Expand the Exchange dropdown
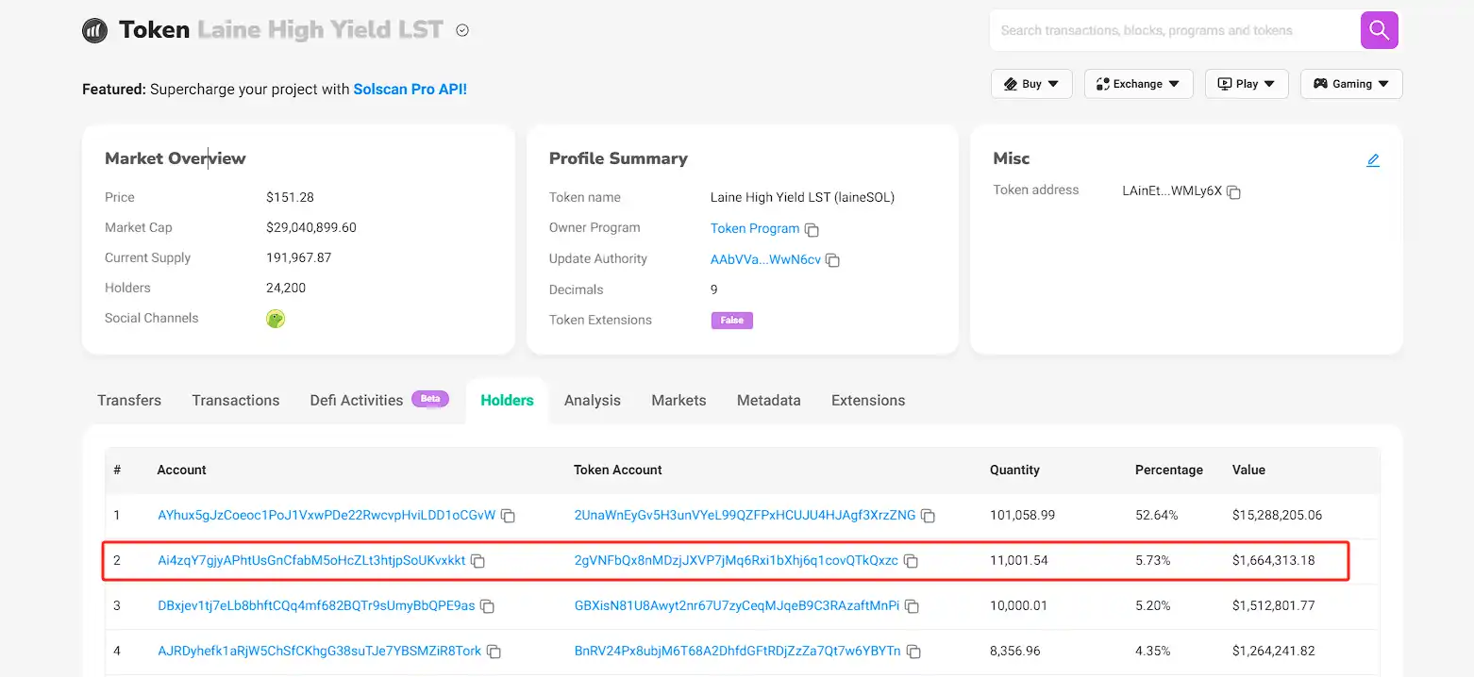The image size is (1474, 677). pyautogui.click(x=1138, y=84)
